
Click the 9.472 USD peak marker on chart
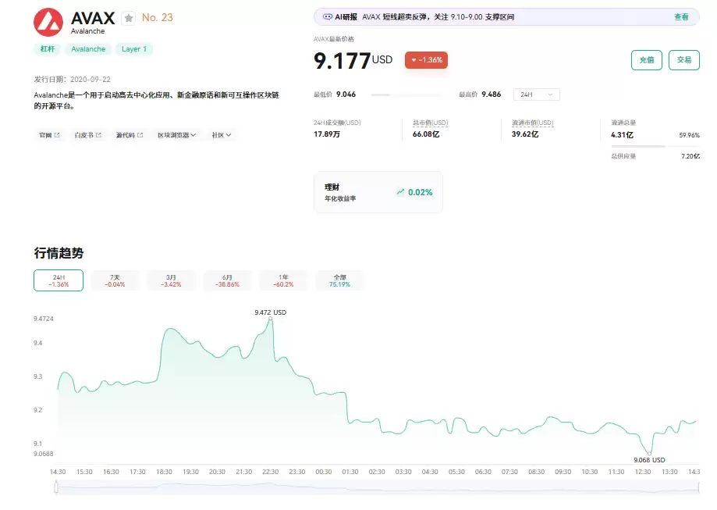tap(270, 319)
